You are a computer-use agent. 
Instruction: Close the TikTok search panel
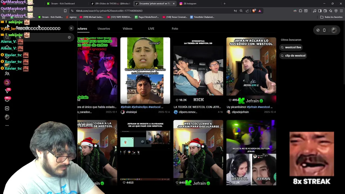(x=71, y=28)
